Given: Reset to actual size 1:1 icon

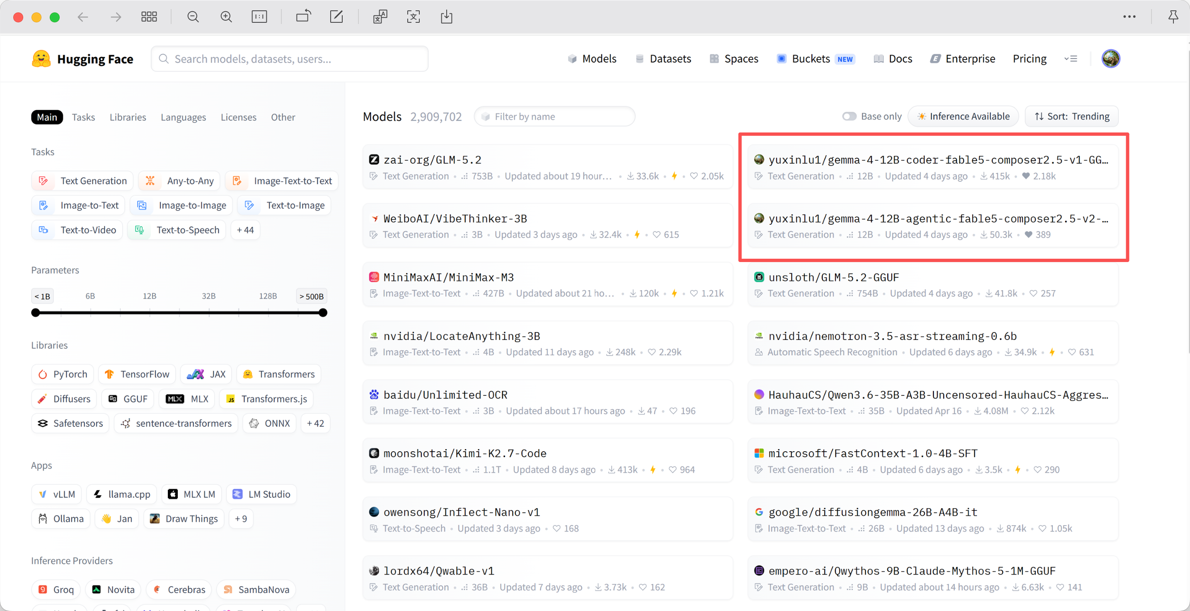Looking at the screenshot, I should pyautogui.click(x=259, y=17).
